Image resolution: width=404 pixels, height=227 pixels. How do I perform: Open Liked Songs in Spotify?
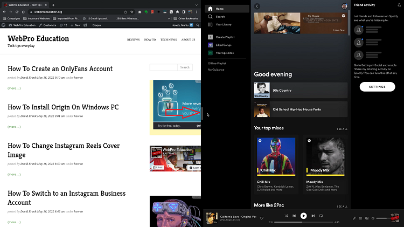[220, 45]
